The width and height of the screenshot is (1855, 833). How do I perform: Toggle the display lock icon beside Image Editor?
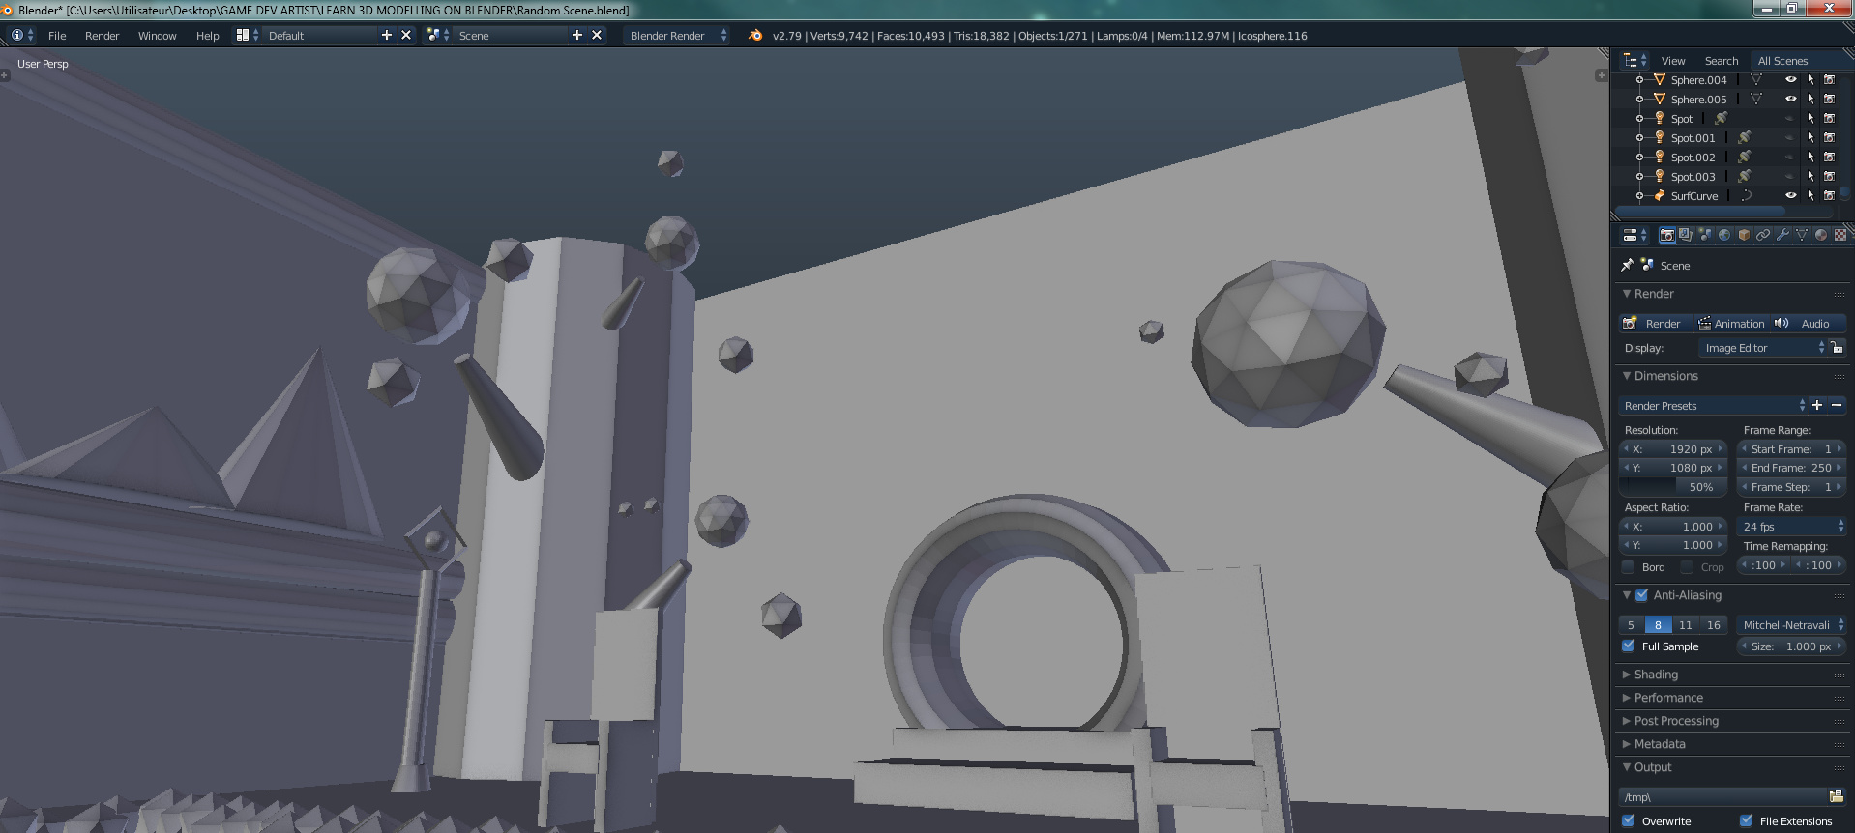(x=1837, y=347)
